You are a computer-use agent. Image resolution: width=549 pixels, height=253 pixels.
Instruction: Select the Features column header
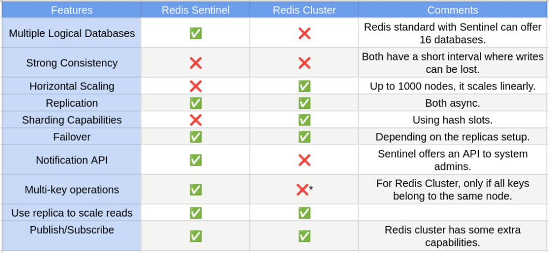(71, 10)
